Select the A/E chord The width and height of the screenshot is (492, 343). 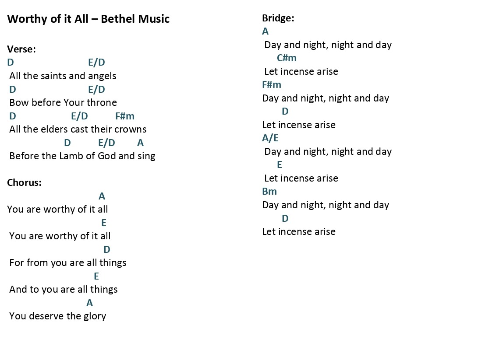pyautogui.click(x=270, y=138)
